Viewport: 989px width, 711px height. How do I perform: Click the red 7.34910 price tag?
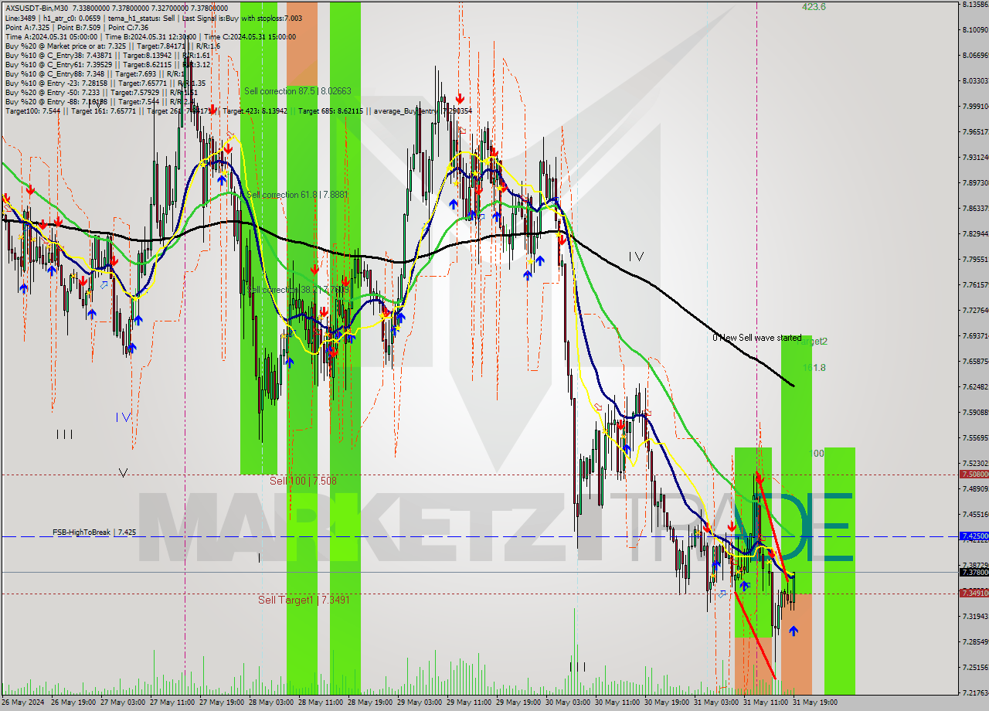tap(974, 593)
